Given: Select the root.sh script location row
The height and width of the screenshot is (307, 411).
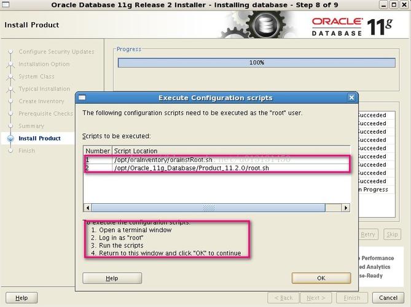Looking at the screenshot, I should 217,168.
